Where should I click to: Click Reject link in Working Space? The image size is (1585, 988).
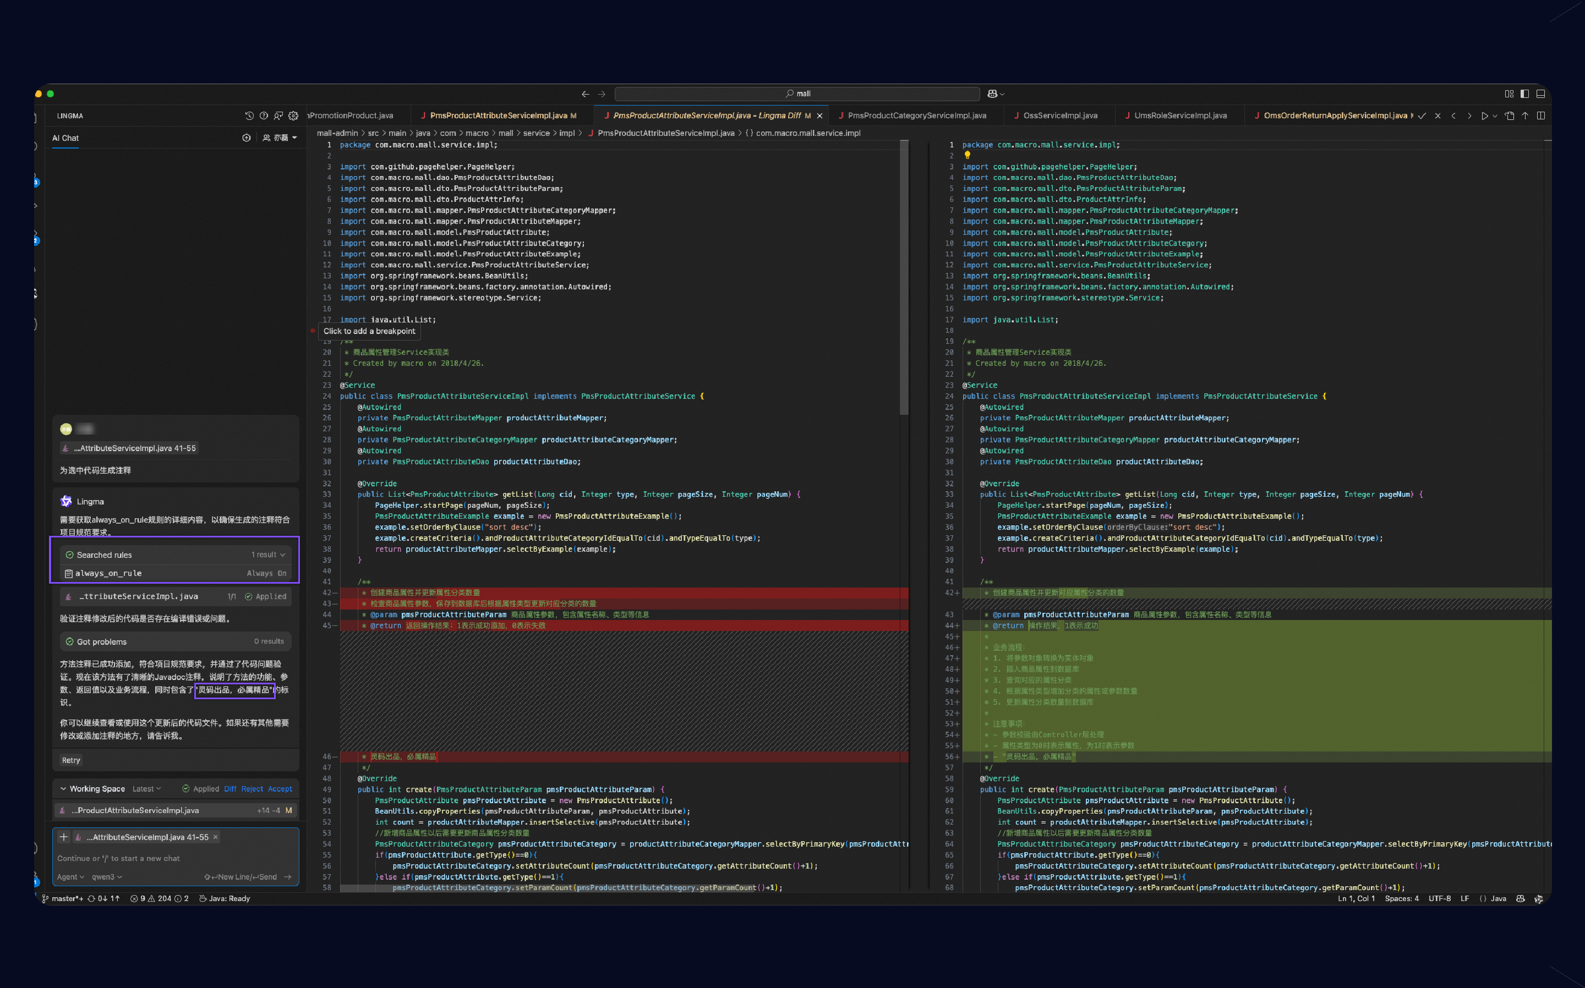pos(252,789)
